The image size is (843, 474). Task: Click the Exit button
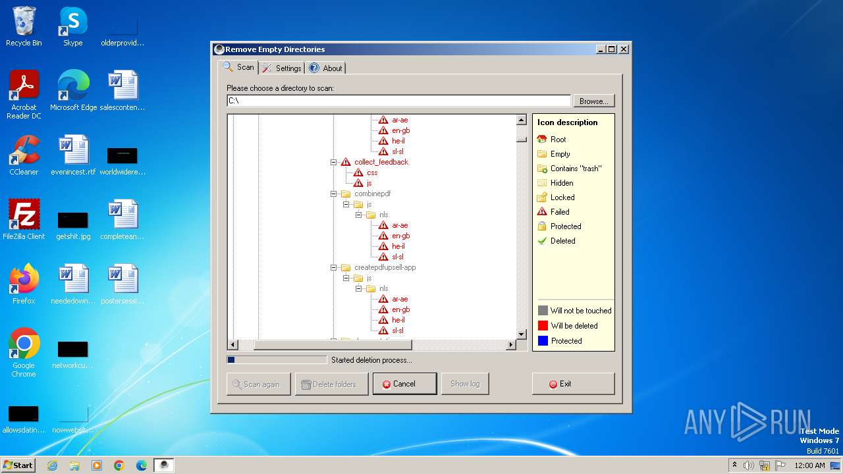point(573,384)
